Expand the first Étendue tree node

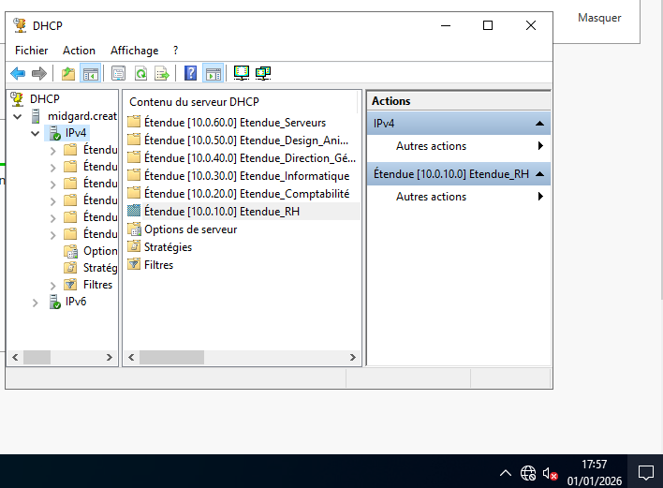tap(52, 151)
